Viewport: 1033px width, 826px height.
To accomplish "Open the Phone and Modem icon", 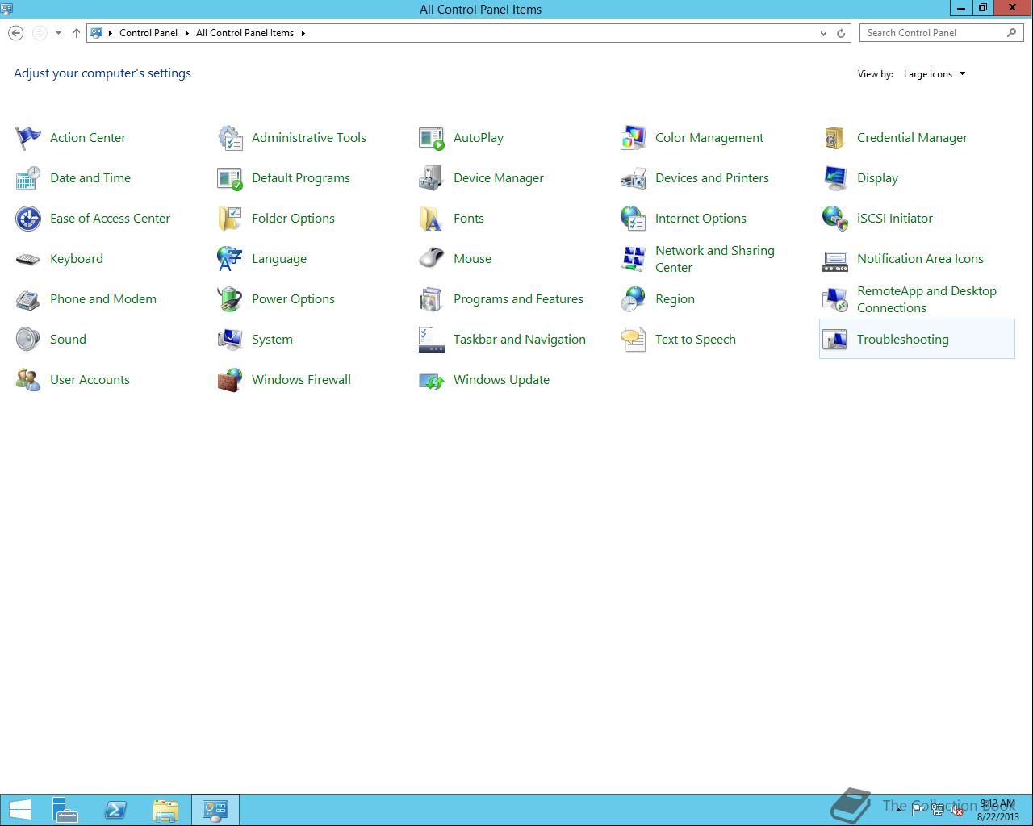I will click(28, 299).
